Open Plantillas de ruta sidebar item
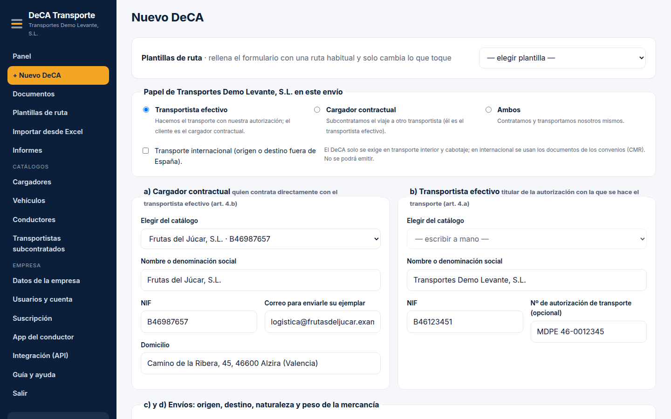Viewport: 671px width, 419px height. click(x=58, y=113)
